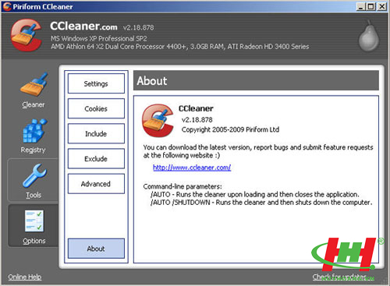Open the Settings options page
This screenshot has height=286, width=390.
tap(96, 83)
